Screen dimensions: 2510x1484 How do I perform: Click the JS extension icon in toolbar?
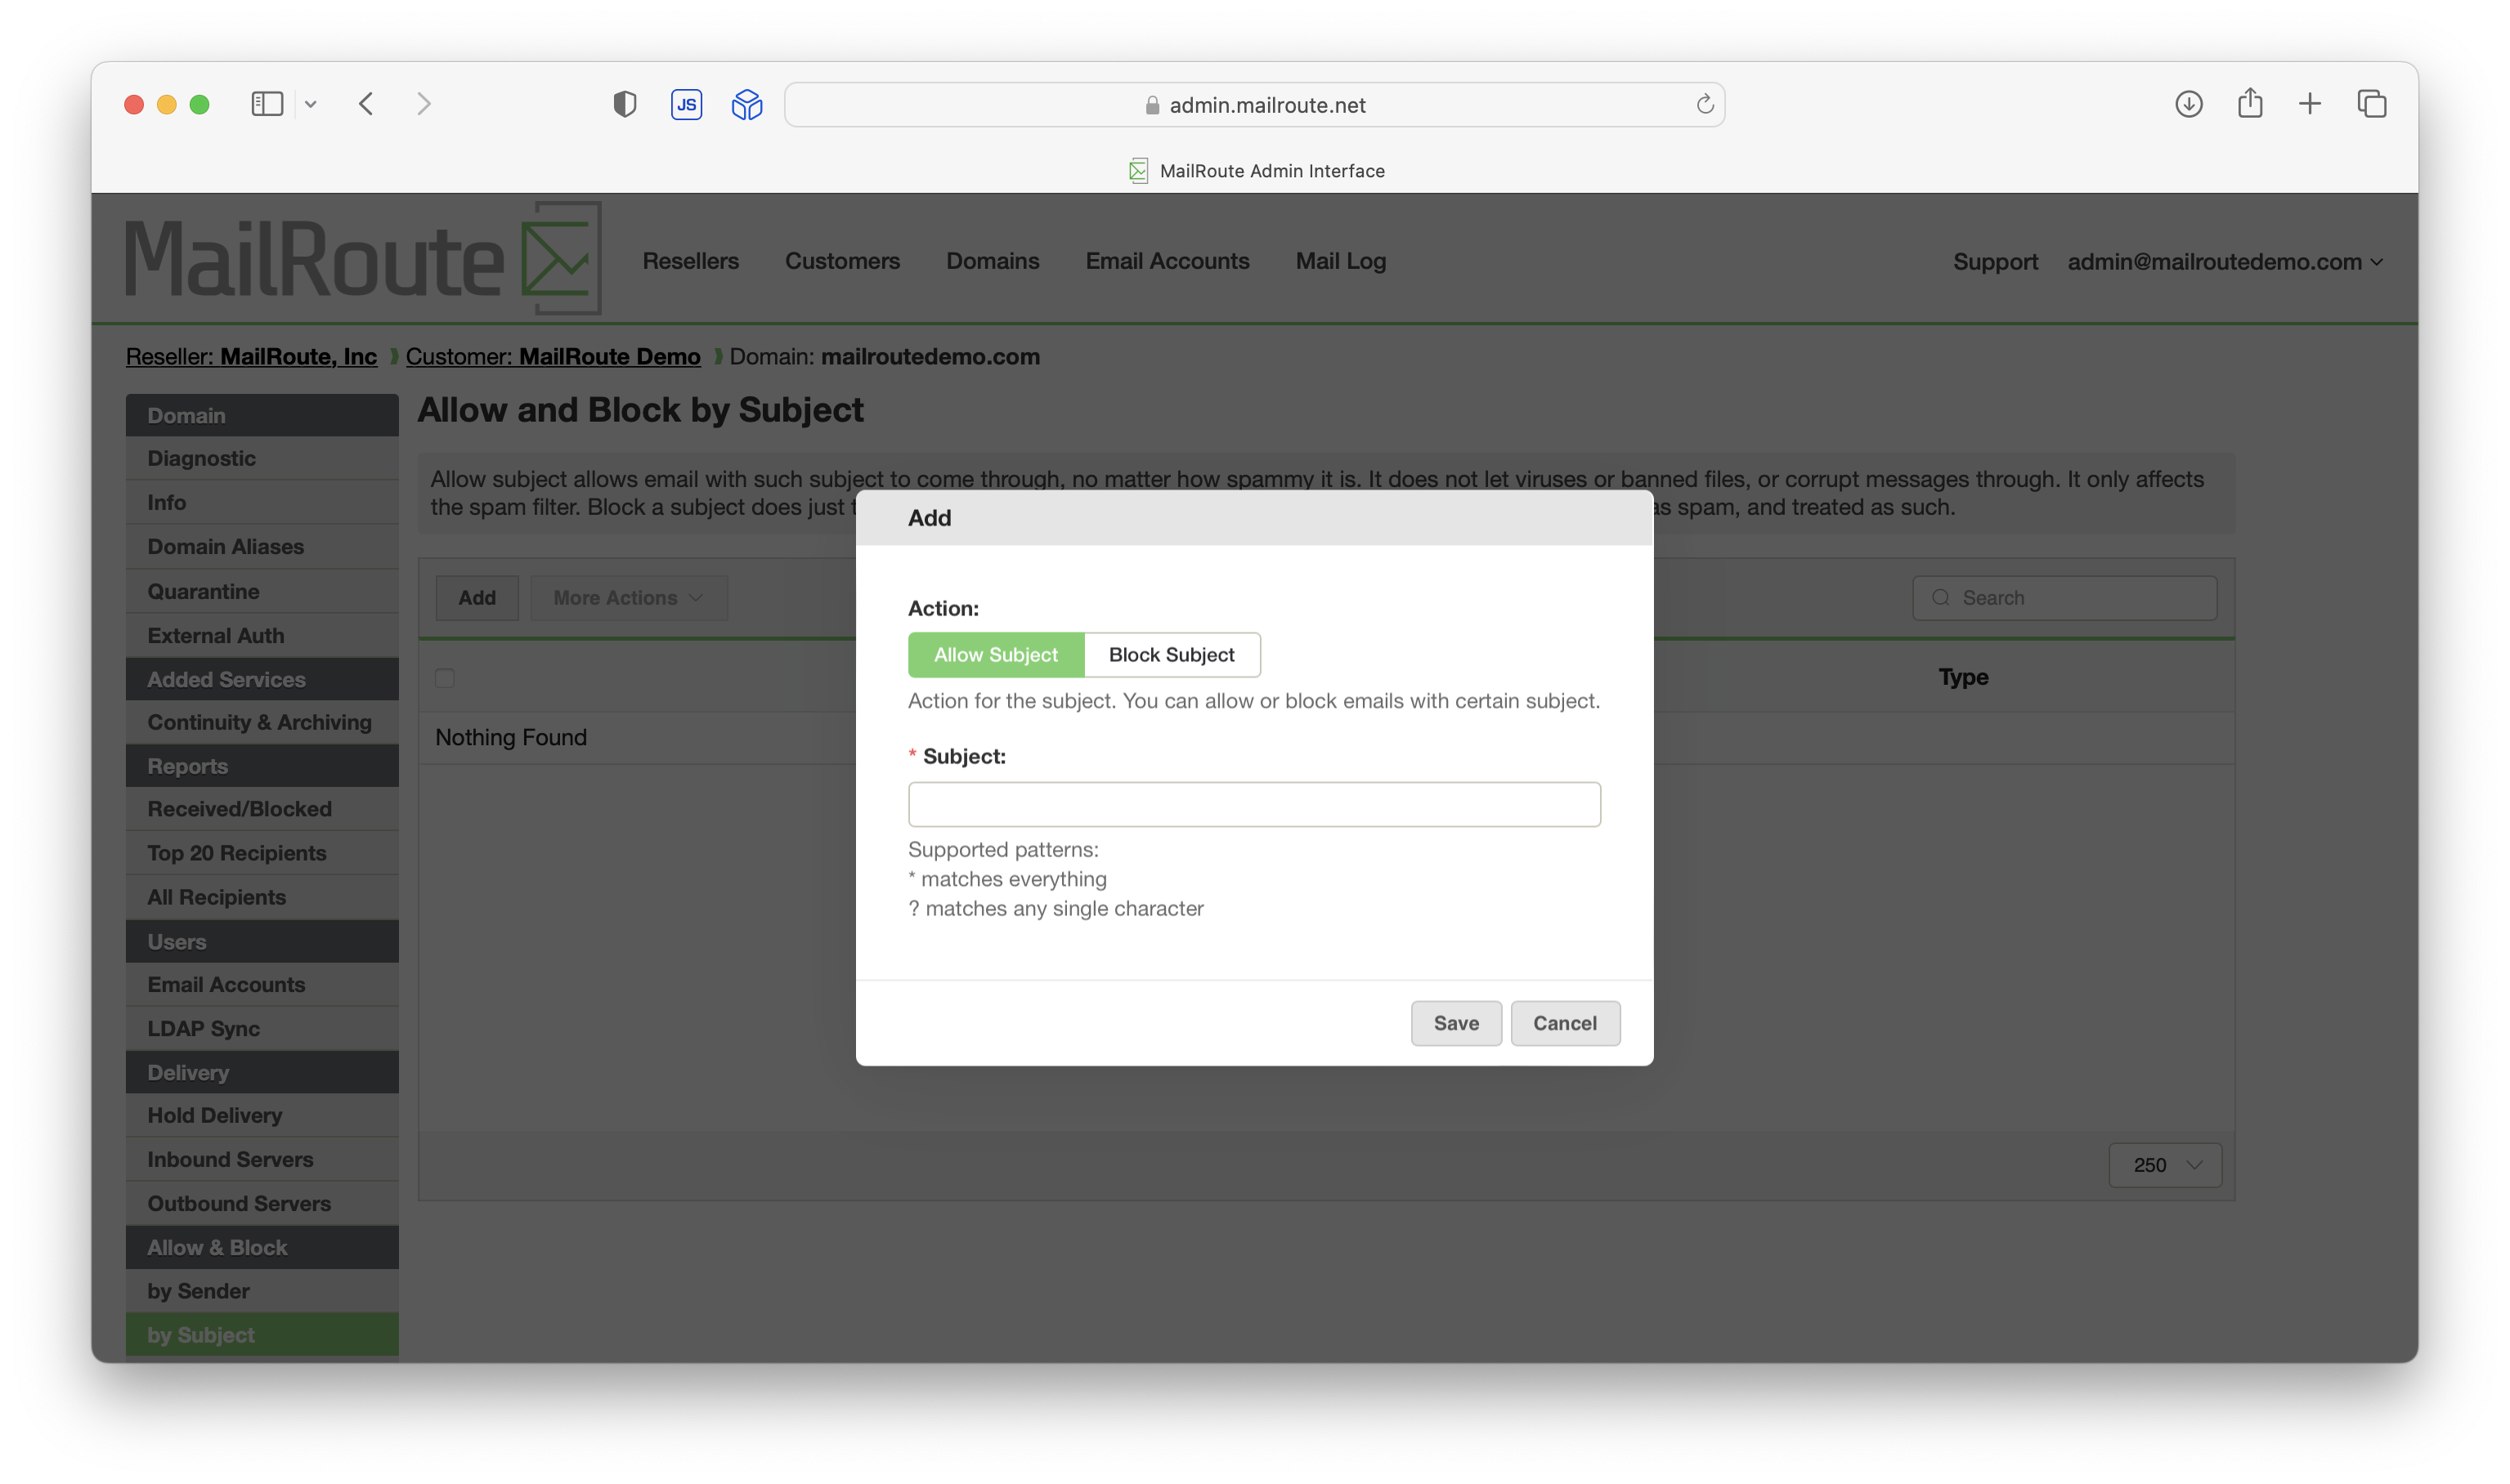point(686,103)
